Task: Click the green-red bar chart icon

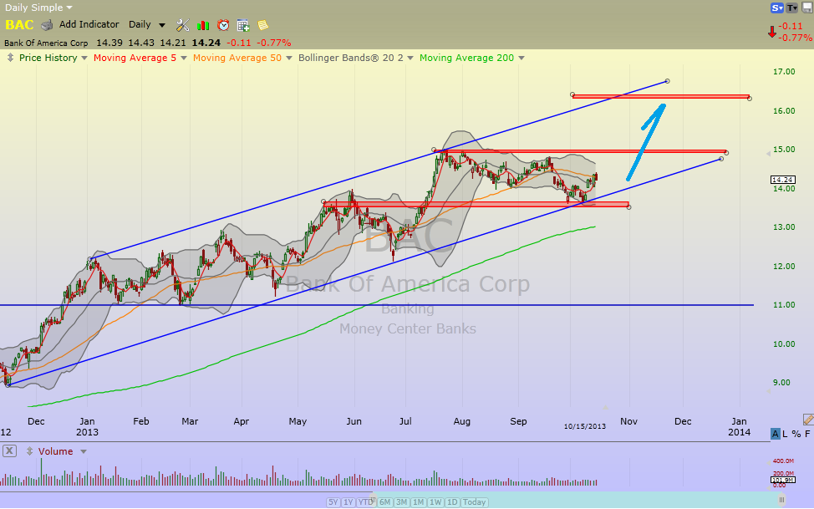Action: [x=203, y=25]
